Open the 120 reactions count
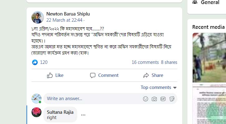Screen dimensions: 226x124 point(44,62)
